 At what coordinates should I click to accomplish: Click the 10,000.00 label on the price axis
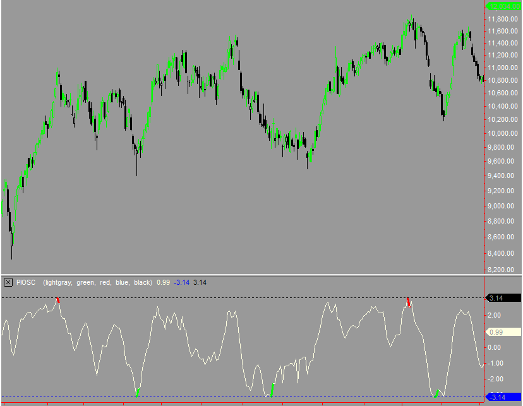pyautogui.click(x=503, y=133)
